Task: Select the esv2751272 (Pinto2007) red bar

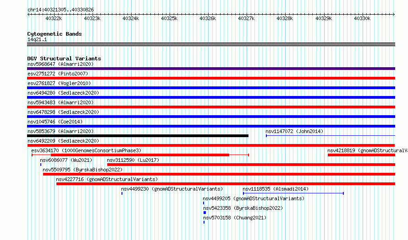Action: pos(211,78)
